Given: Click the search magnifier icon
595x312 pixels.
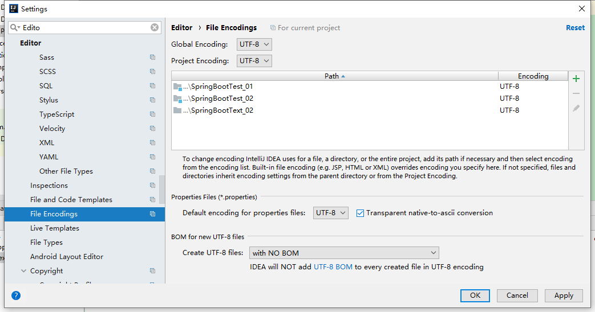Looking at the screenshot, I should tap(14, 27).
